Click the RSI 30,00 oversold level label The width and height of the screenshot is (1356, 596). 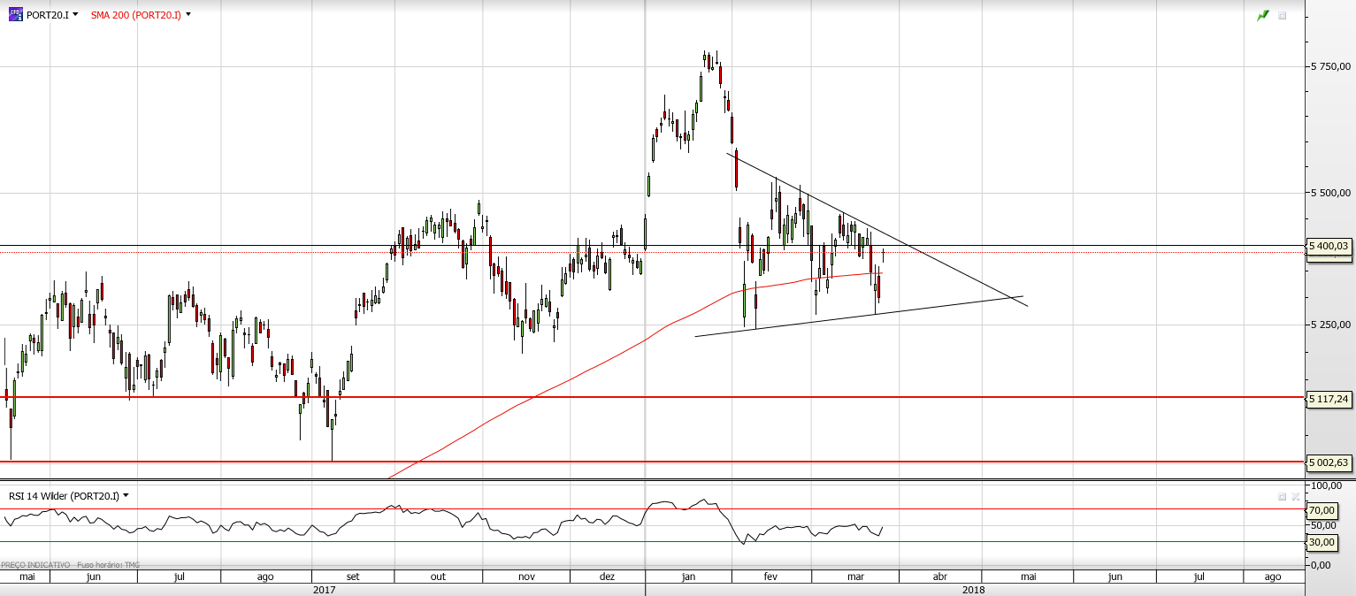point(1322,542)
